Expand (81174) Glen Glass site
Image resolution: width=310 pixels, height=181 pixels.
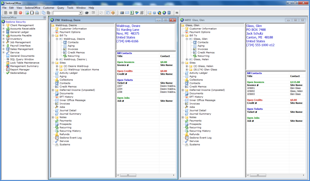(x=187, y=70)
